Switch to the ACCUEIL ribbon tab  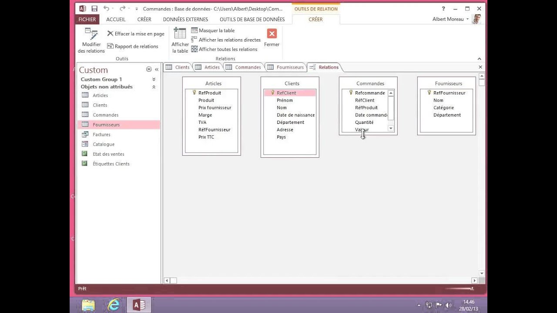coord(116,19)
